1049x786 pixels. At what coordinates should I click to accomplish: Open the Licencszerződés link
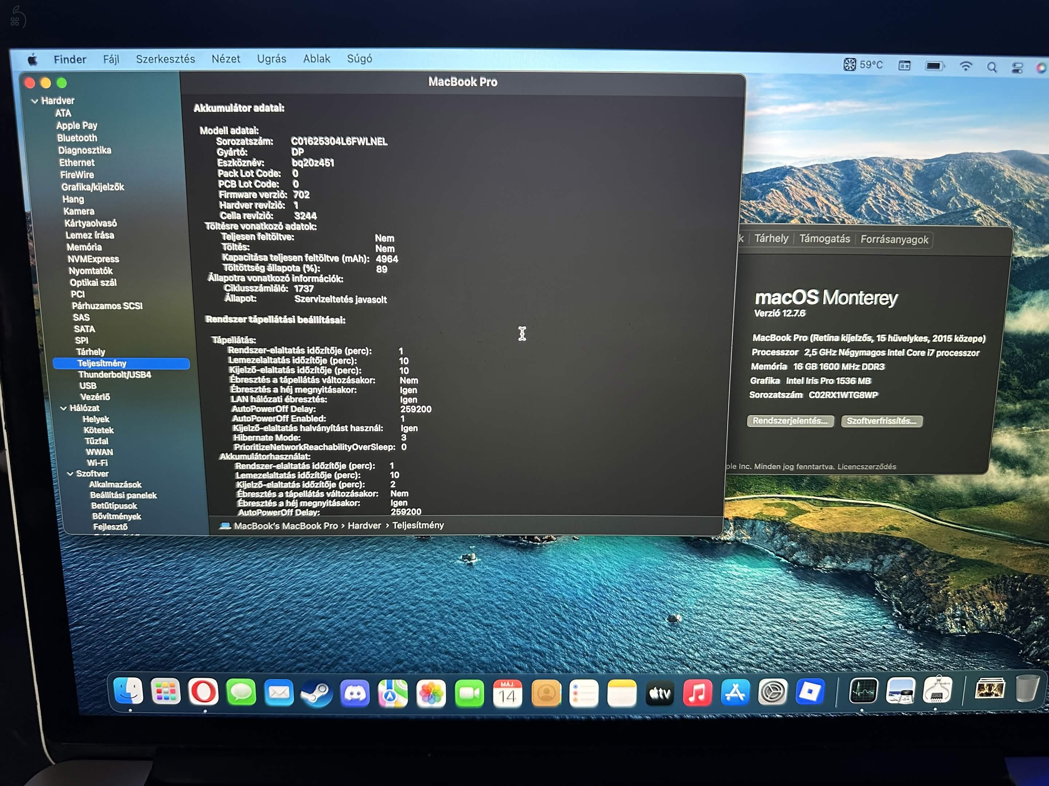[x=867, y=467]
